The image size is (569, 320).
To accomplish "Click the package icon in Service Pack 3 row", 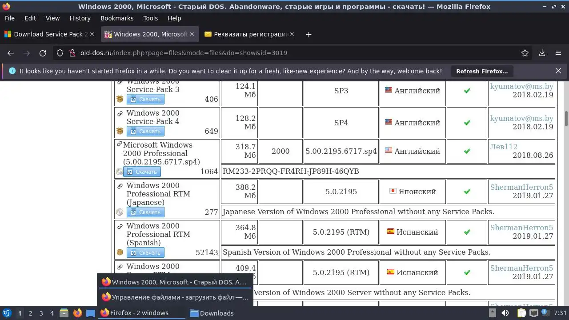I will [120, 99].
